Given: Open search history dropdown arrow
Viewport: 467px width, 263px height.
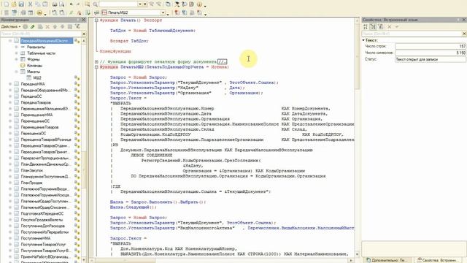Looking at the screenshot, I should coord(139,4).
